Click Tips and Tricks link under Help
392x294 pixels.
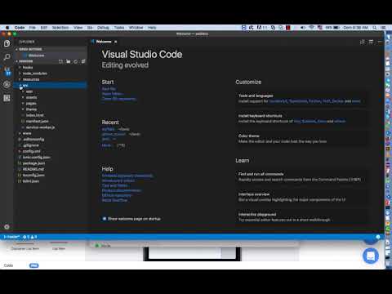pyautogui.click(x=114, y=185)
